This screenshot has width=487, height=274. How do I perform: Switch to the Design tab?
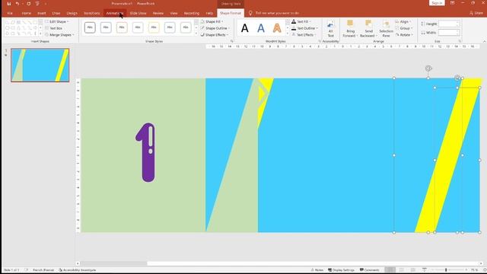[x=72, y=14]
